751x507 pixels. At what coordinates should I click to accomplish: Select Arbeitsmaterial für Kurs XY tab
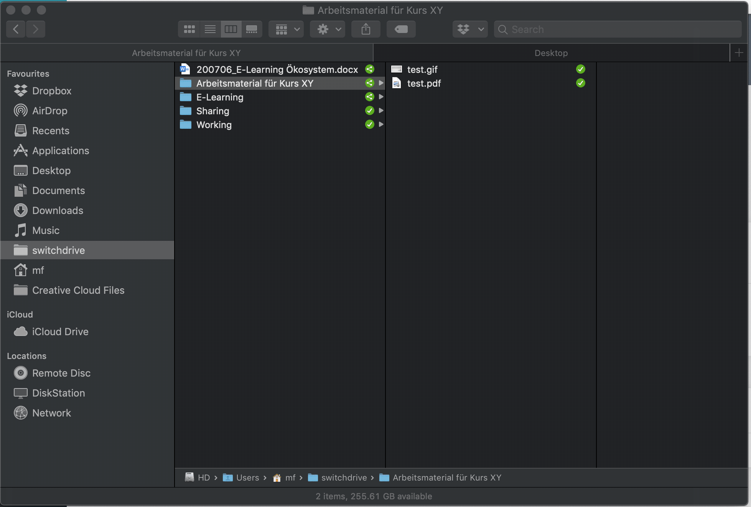(186, 53)
